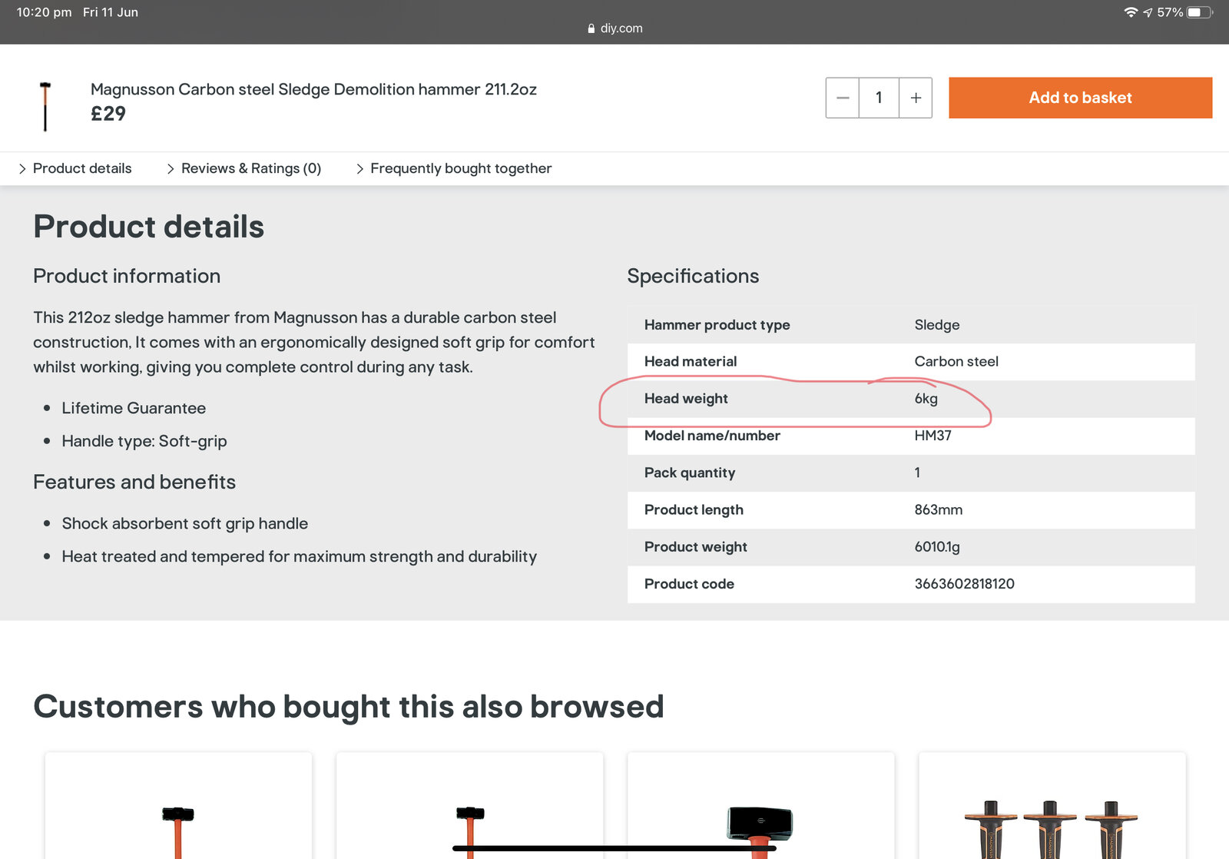Tap the padlock icon in address bar

pyautogui.click(x=591, y=28)
